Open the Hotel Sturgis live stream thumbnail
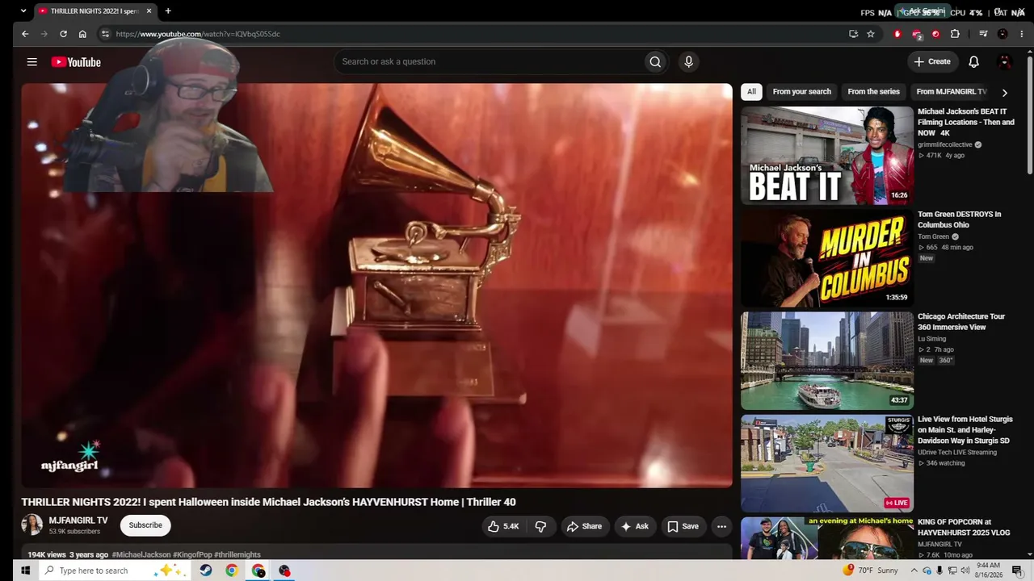The height and width of the screenshot is (581, 1034). 827,463
